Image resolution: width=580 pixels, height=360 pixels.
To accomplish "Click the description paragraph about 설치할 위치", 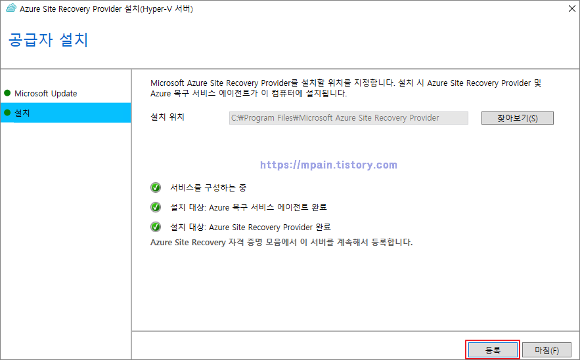I will click(x=346, y=89).
